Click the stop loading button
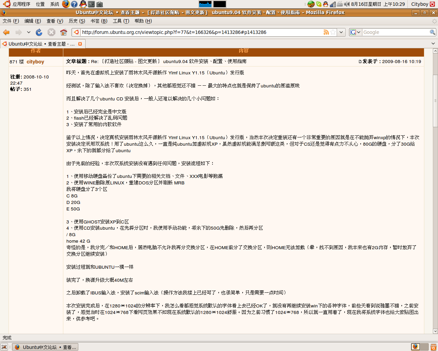Screen dimensions: 438x351 click(51, 32)
